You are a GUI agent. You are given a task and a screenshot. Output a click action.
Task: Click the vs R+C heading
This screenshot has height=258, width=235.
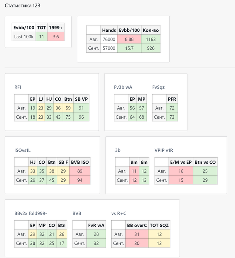click(x=119, y=213)
